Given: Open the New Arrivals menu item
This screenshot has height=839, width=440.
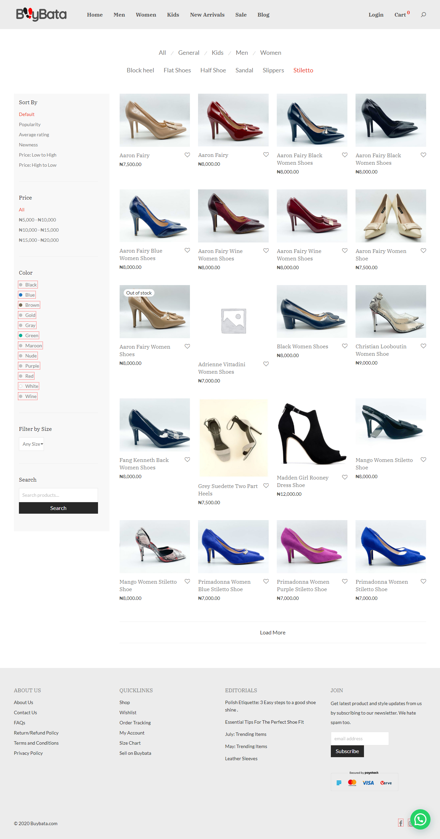Looking at the screenshot, I should pyautogui.click(x=207, y=15).
